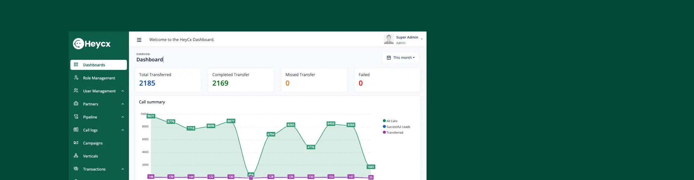Click the purple 153 transferred label
The height and width of the screenshot is (180, 694).
pyautogui.click(x=331, y=177)
